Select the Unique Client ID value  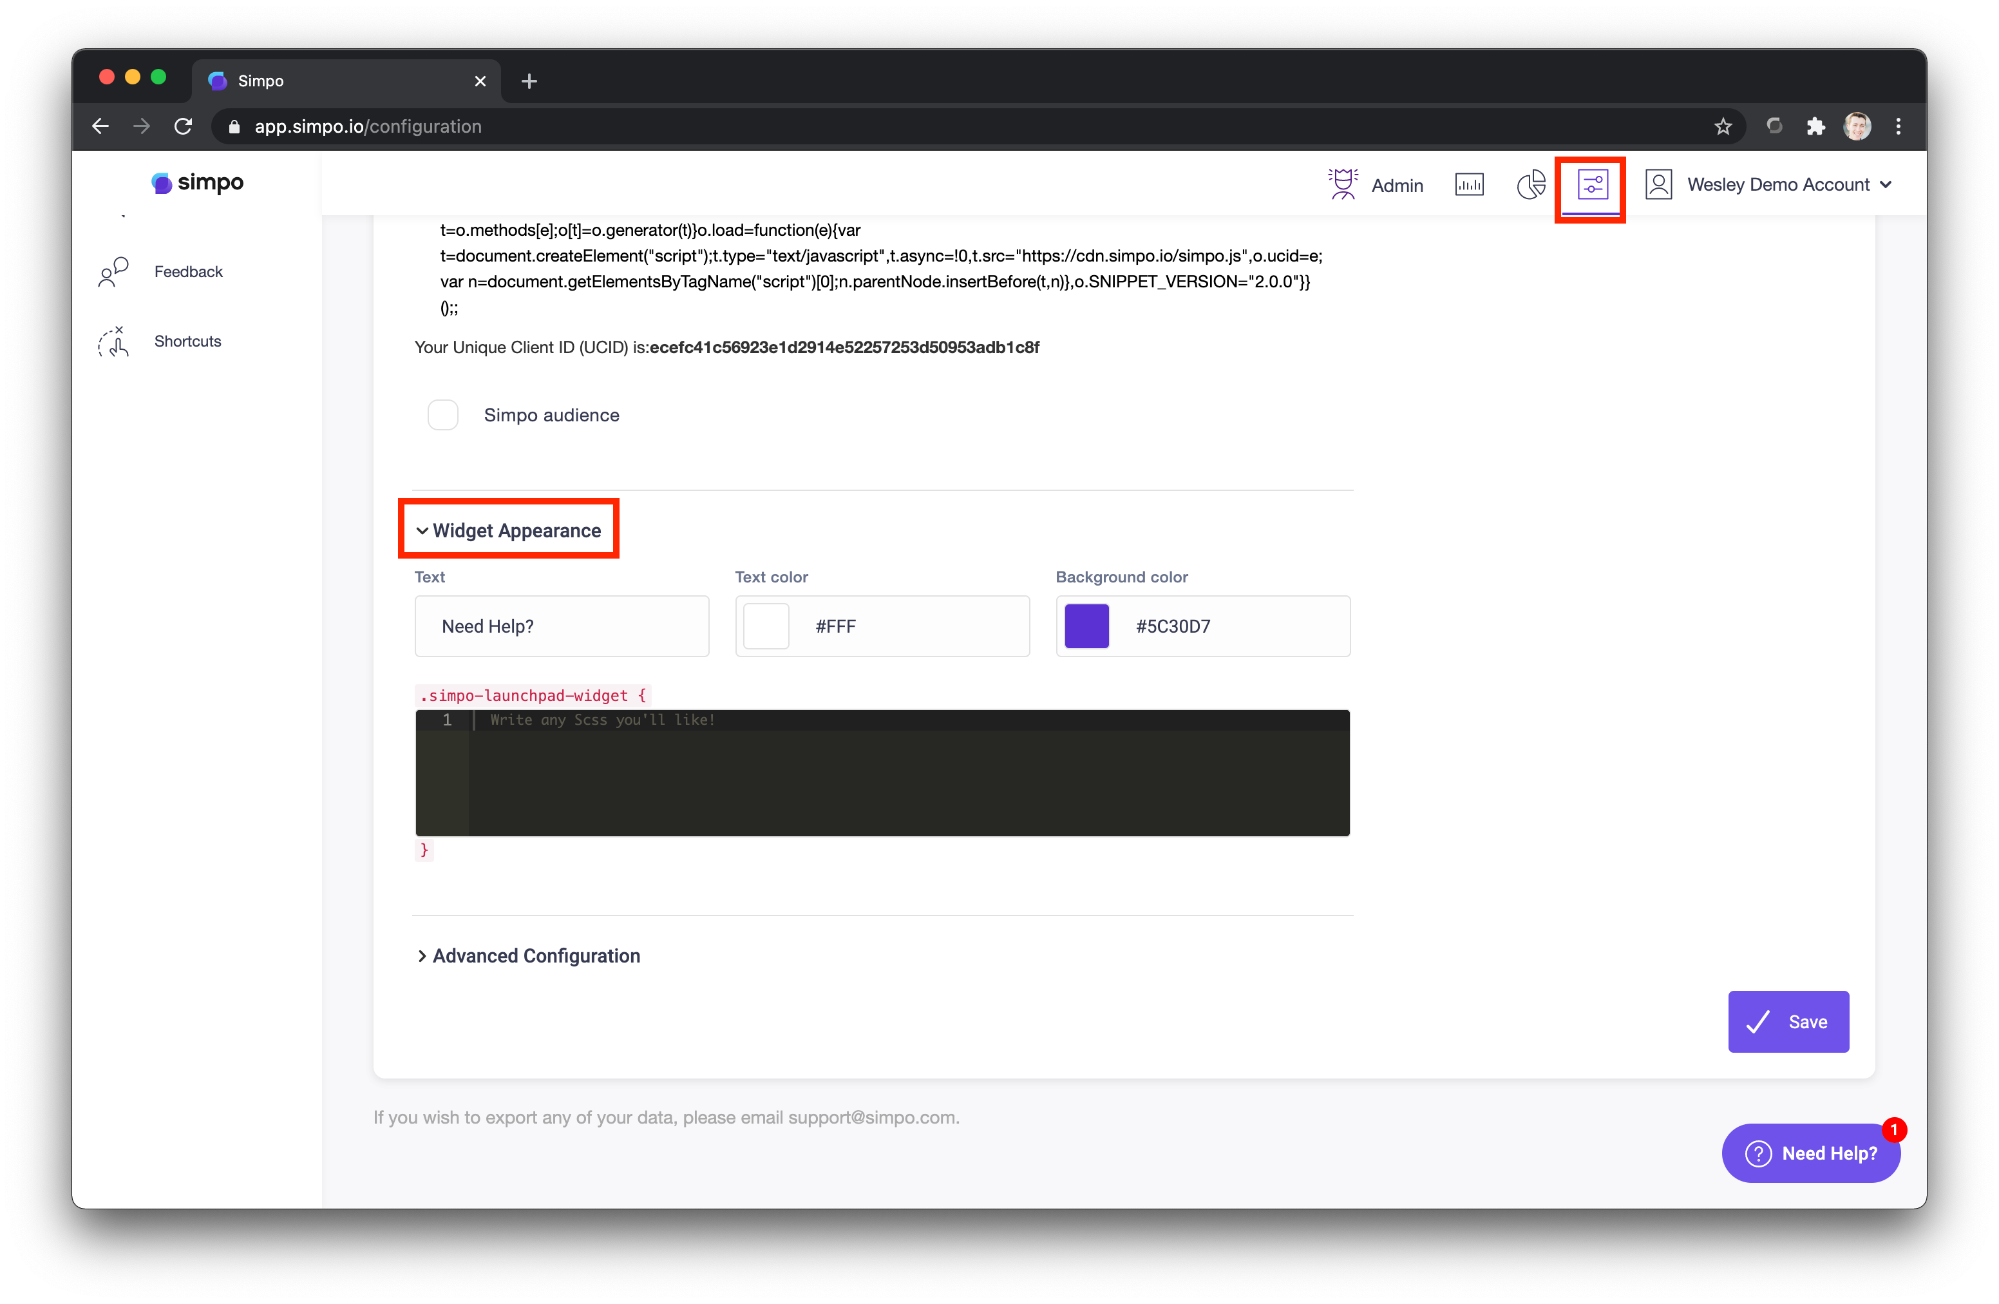pos(844,347)
